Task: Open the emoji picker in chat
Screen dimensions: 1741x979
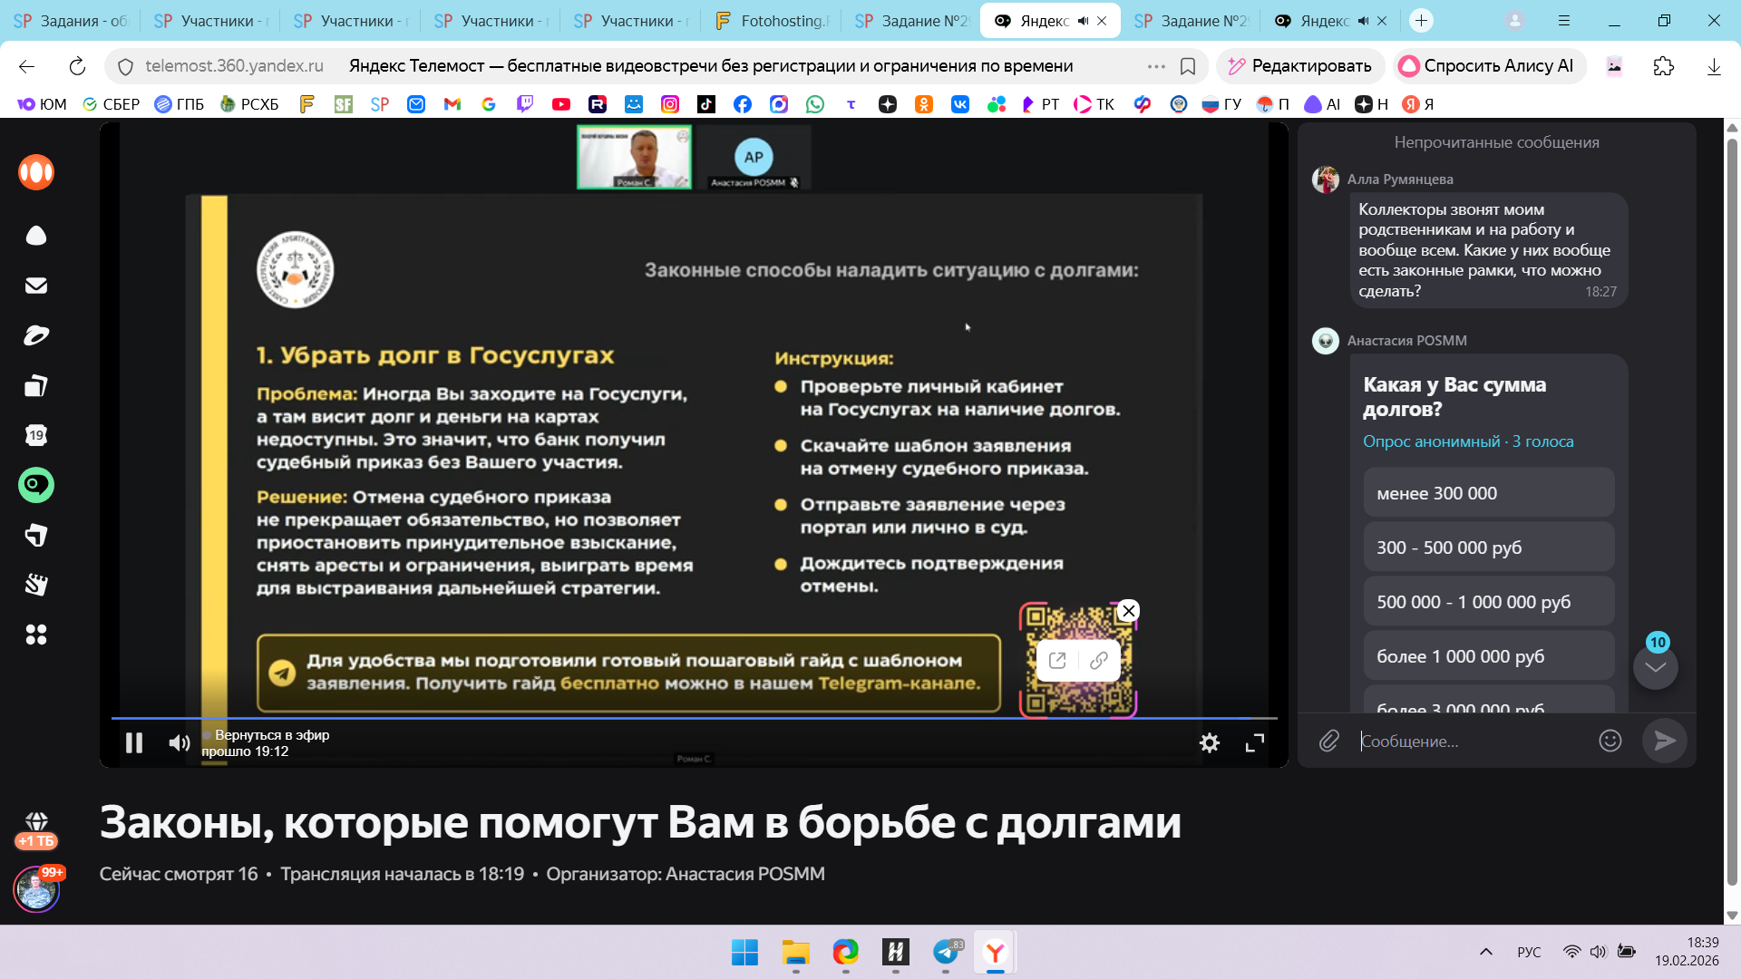Action: [x=1610, y=741]
